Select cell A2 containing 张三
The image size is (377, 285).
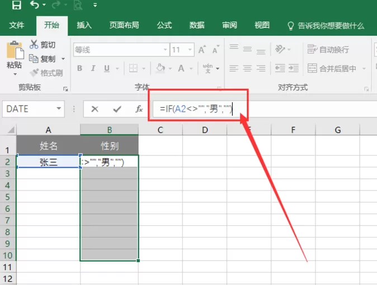48,162
